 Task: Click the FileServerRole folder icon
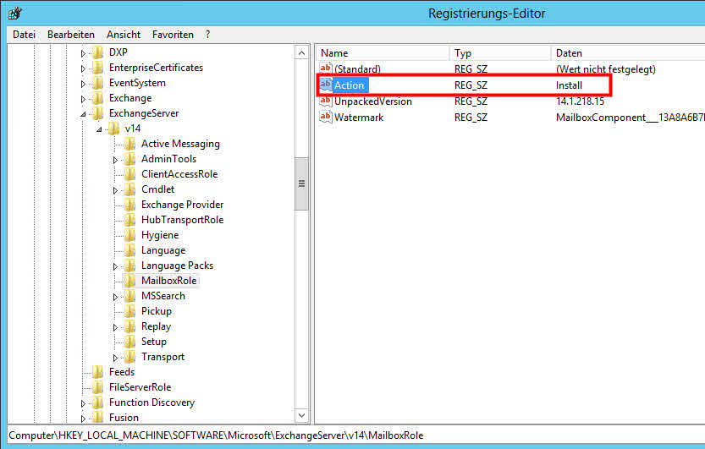pos(97,387)
